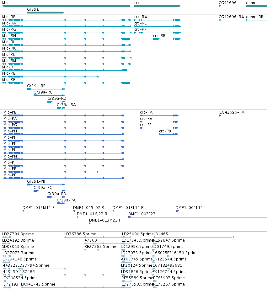
Task: Select the EP16159.3prime EST label
Action: point(183,253)
